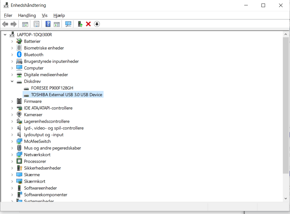Click the vertical scrollbar thumb
290x214 pixels.
286,105
